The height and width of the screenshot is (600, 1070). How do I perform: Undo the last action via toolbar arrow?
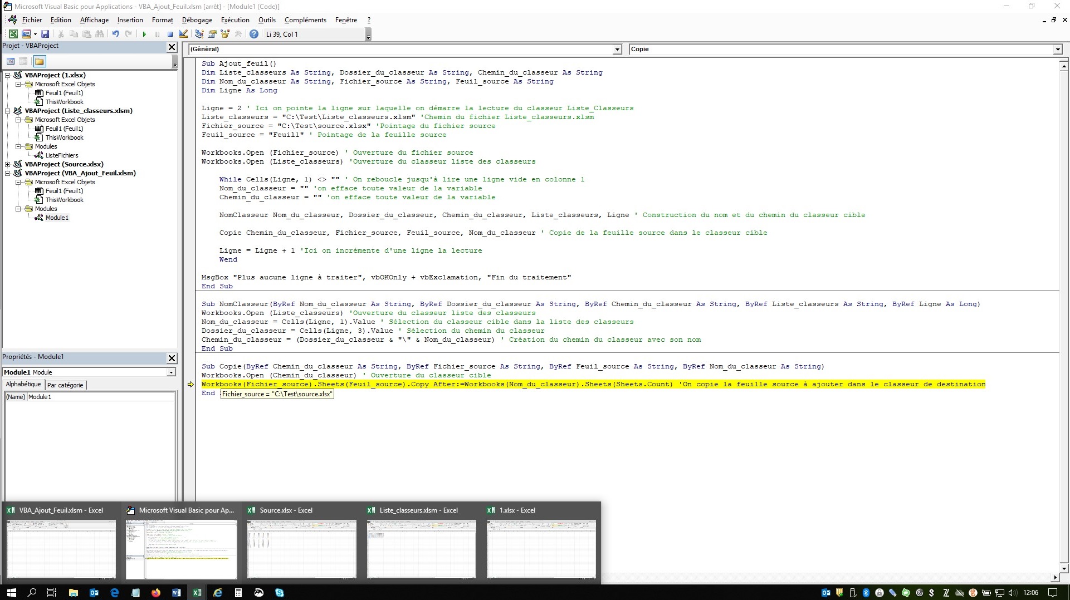click(115, 34)
